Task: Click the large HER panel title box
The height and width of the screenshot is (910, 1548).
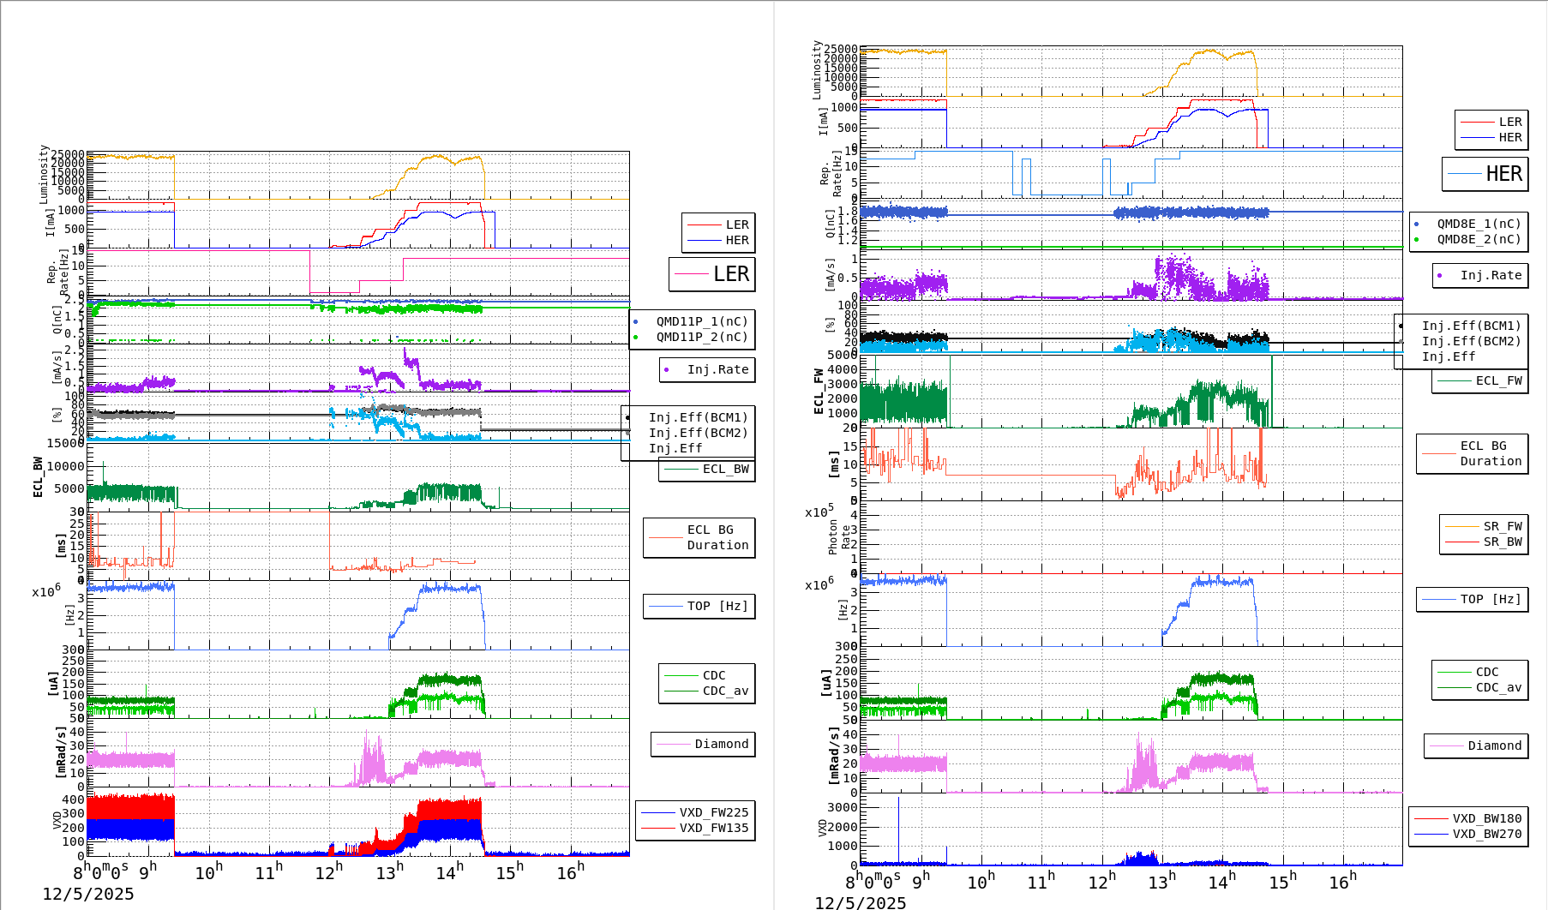Action: coord(1485,174)
